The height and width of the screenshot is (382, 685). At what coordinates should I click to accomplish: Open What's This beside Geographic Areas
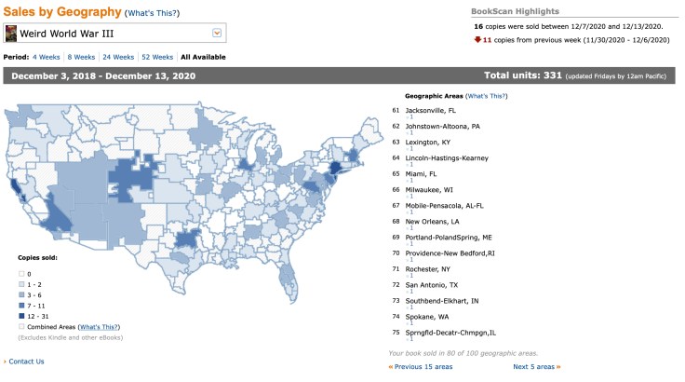pos(488,96)
